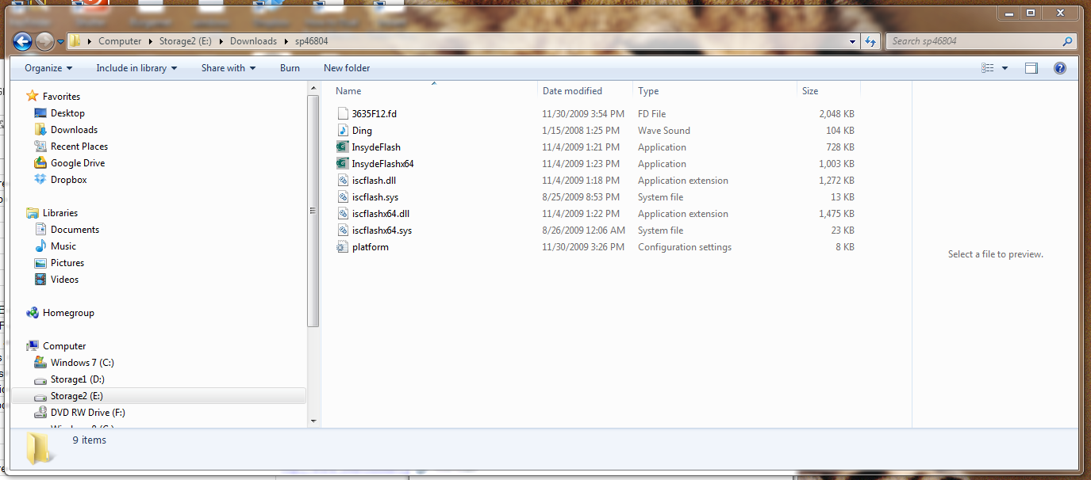Open the Windows 7 (C:) drive

82,363
